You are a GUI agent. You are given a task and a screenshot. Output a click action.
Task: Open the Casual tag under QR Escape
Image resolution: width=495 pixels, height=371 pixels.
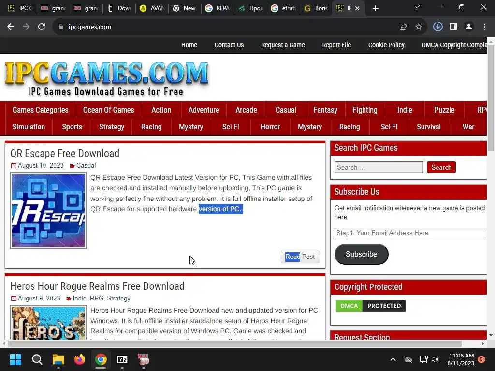(86, 165)
